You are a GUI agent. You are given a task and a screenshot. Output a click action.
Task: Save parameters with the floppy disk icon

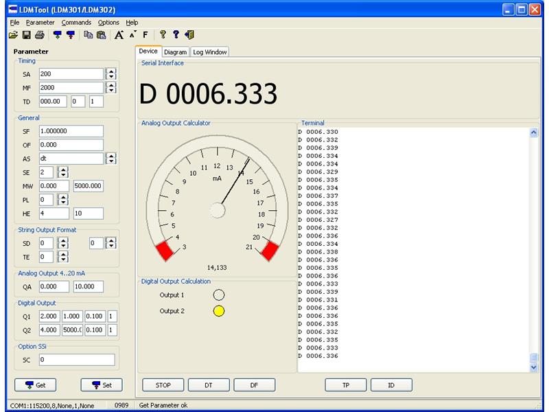(x=27, y=35)
